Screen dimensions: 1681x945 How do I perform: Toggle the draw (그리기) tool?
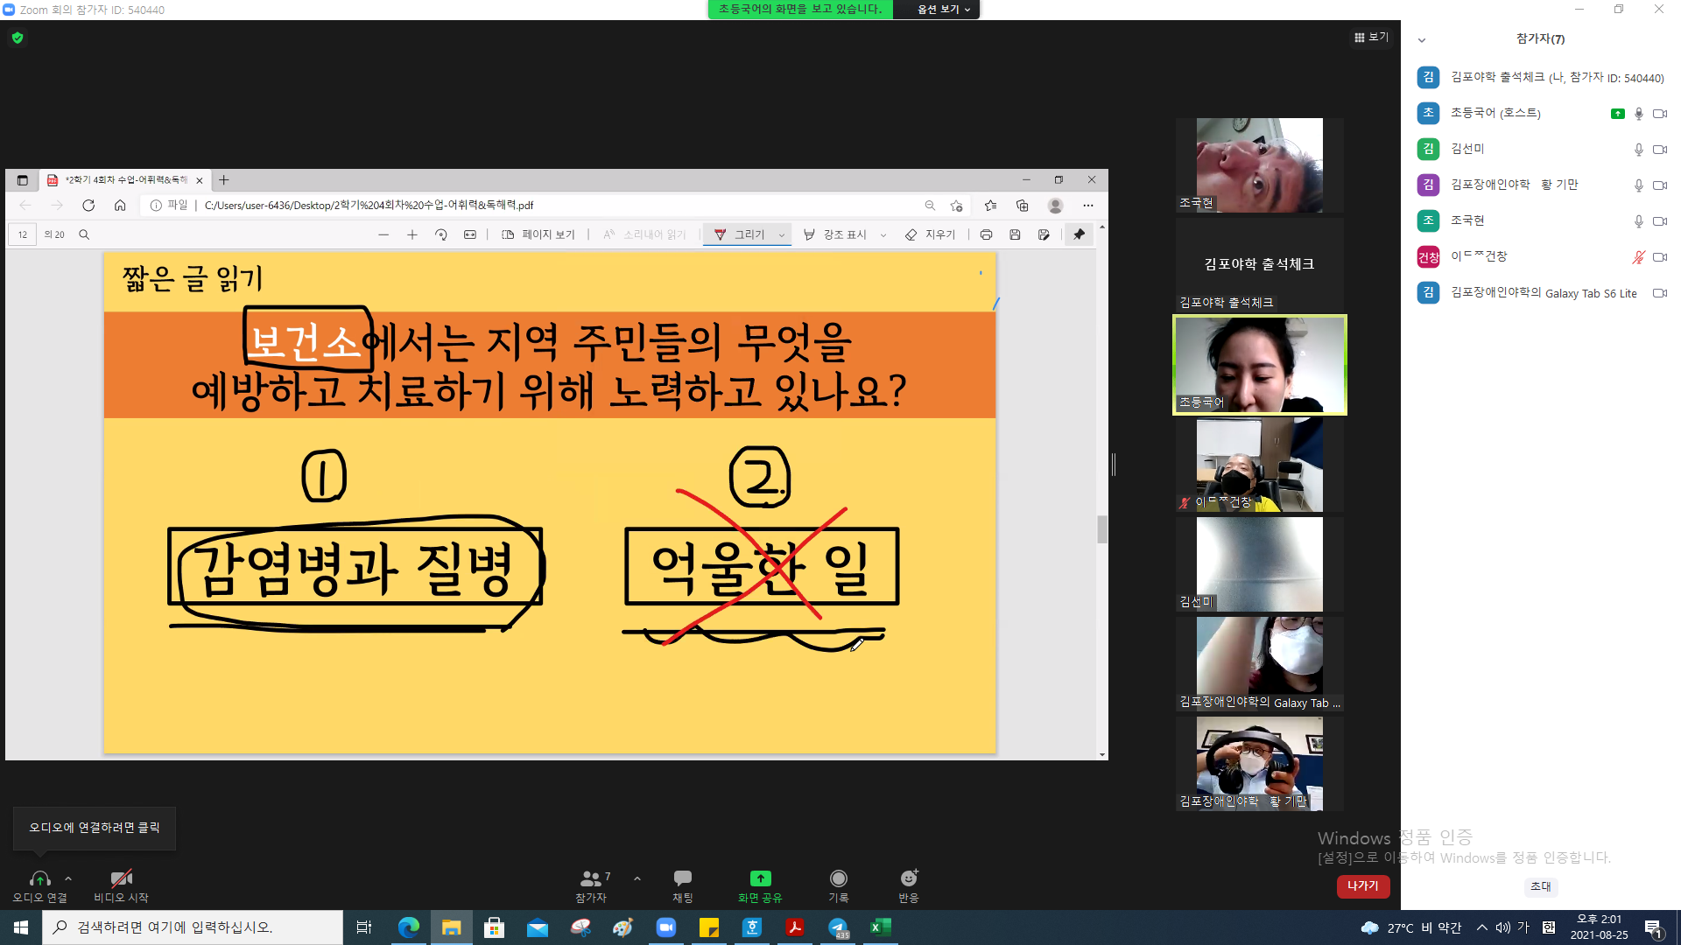740,234
